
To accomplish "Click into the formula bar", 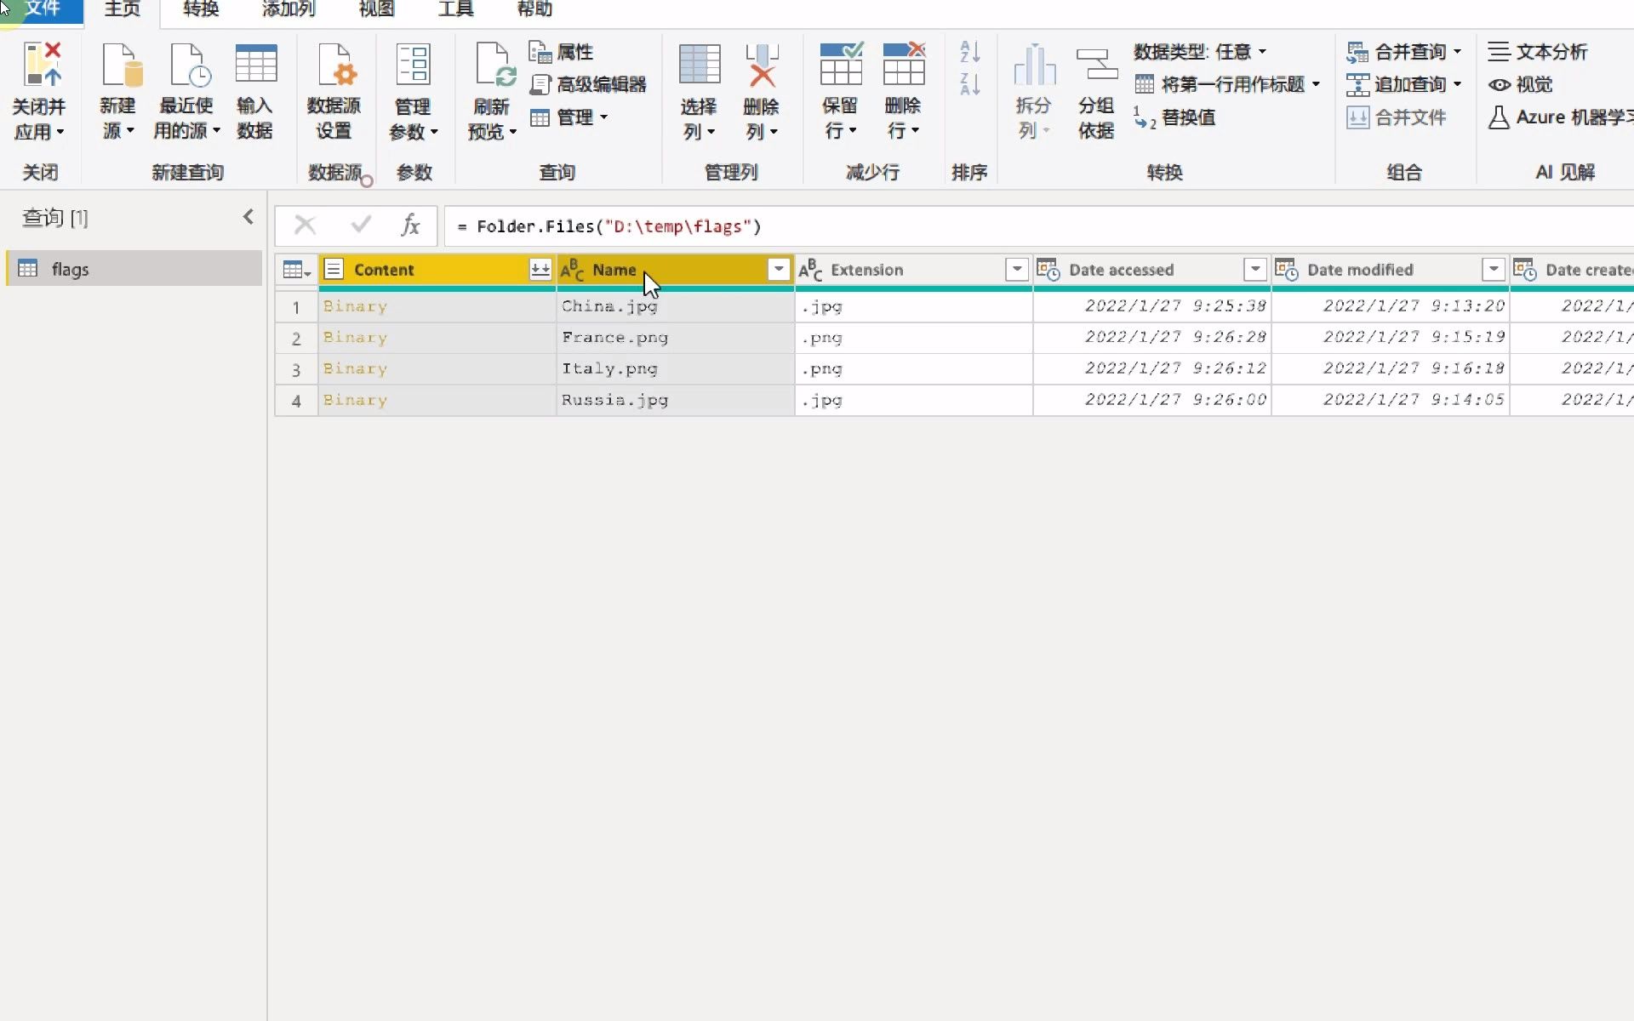I will [x=1038, y=226].
